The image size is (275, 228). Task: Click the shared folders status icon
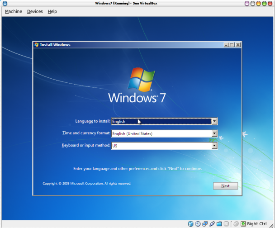point(219,224)
